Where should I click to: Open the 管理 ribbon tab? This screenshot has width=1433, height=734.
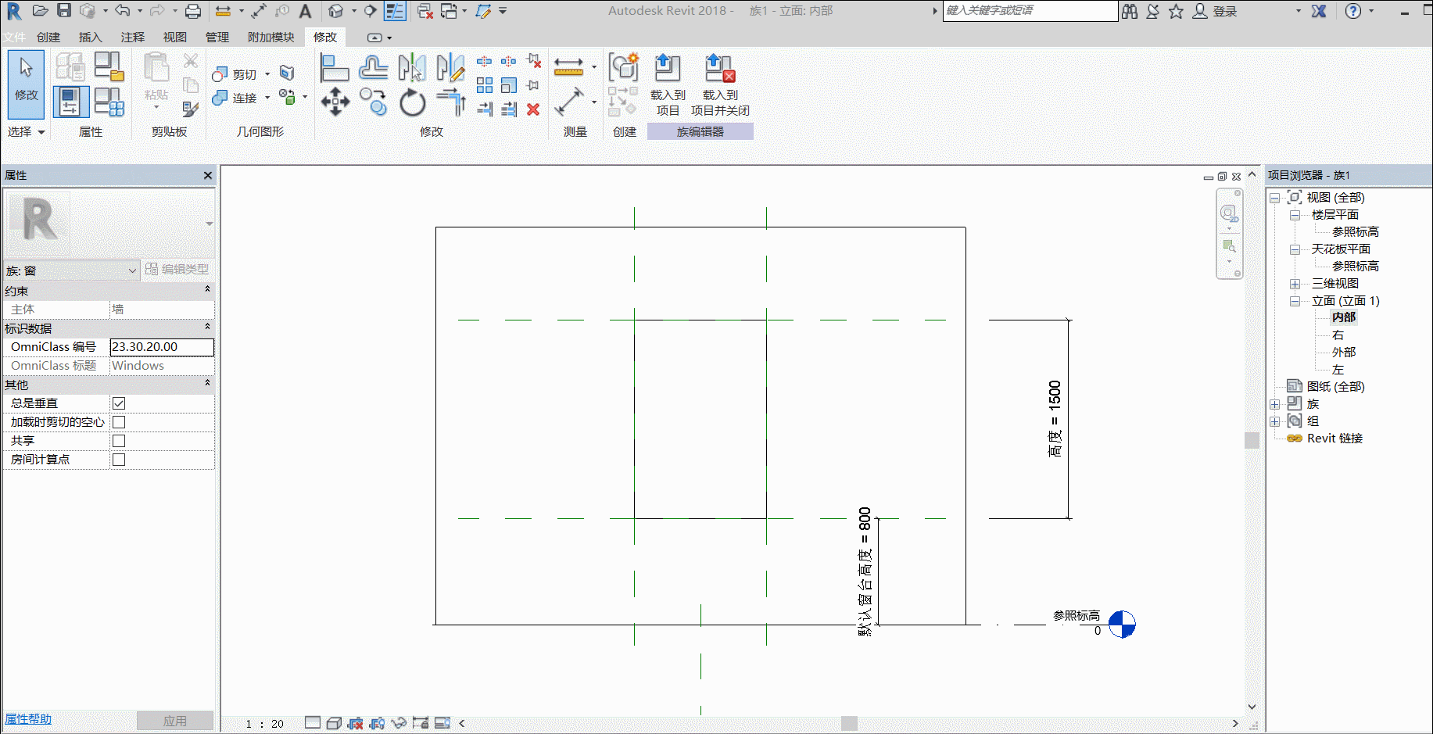pos(217,37)
